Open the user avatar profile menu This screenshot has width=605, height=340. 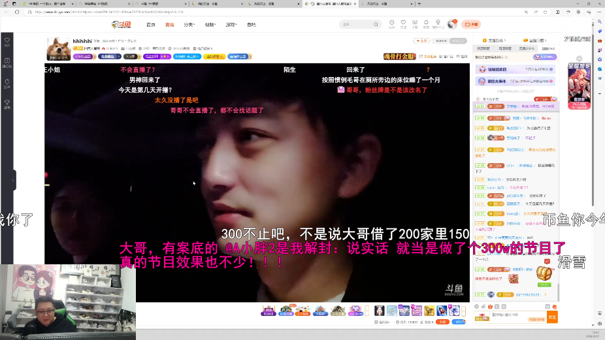(452, 24)
